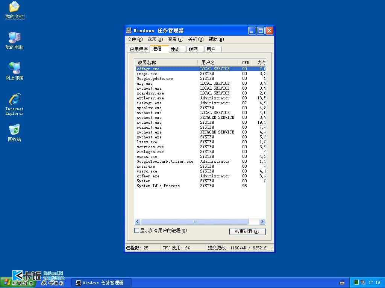
Task: Open the 文件(F) menu
Action: [x=135, y=39]
